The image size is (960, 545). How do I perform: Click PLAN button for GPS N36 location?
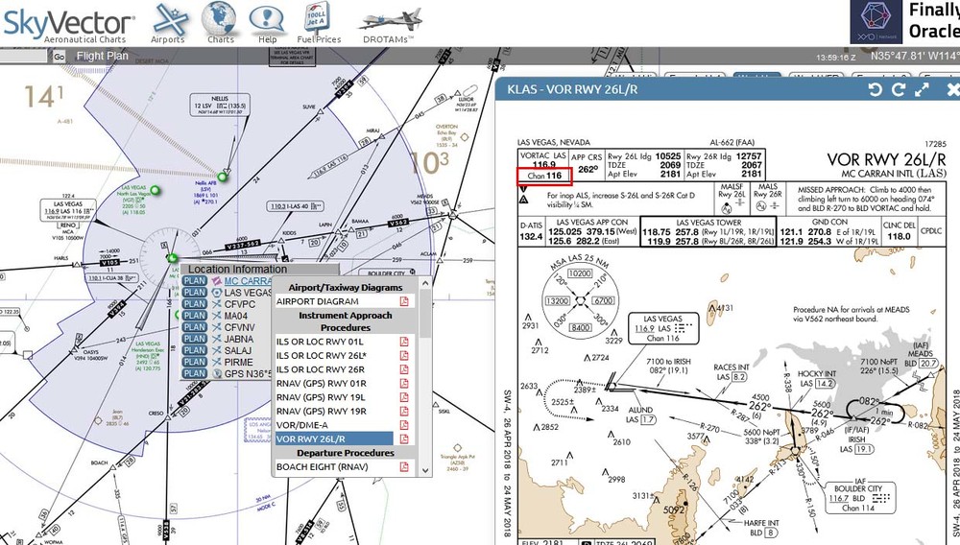point(195,374)
